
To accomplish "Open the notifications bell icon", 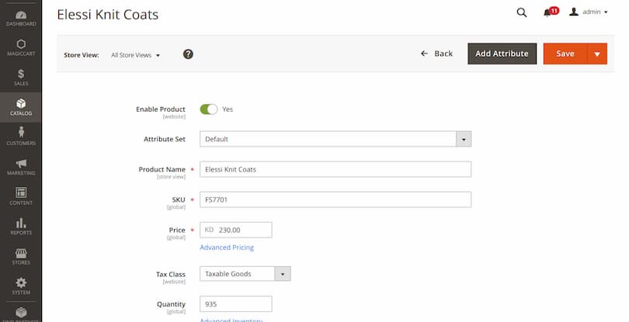I will click(549, 12).
